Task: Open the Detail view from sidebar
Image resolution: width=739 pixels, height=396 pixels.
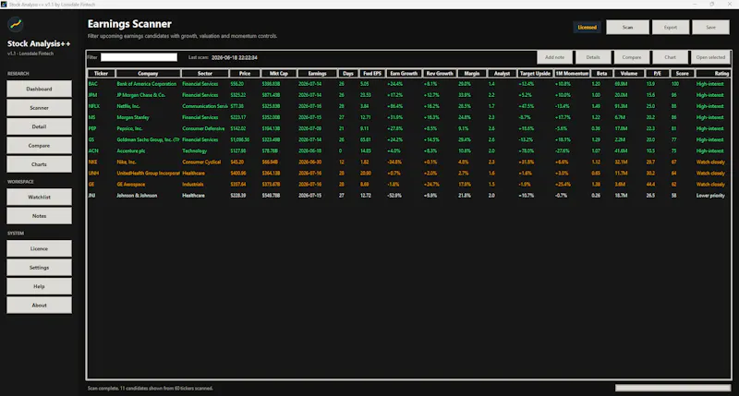Action: coord(39,126)
